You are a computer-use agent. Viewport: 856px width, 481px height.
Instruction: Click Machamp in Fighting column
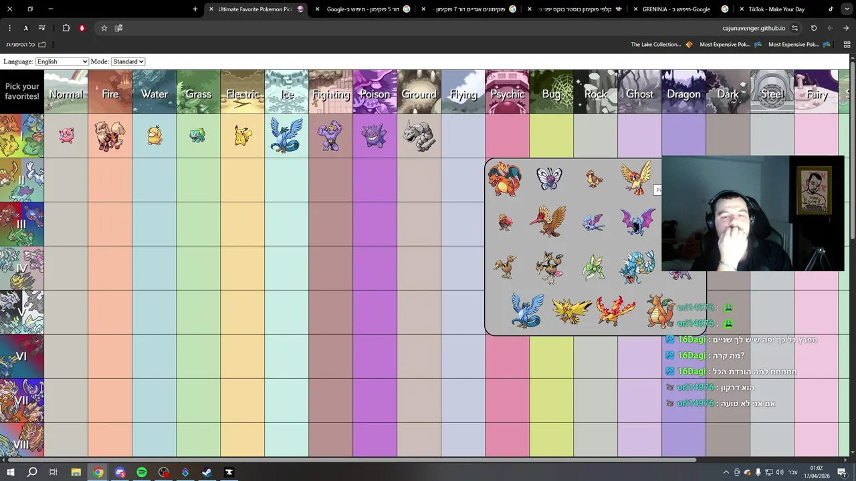click(330, 136)
